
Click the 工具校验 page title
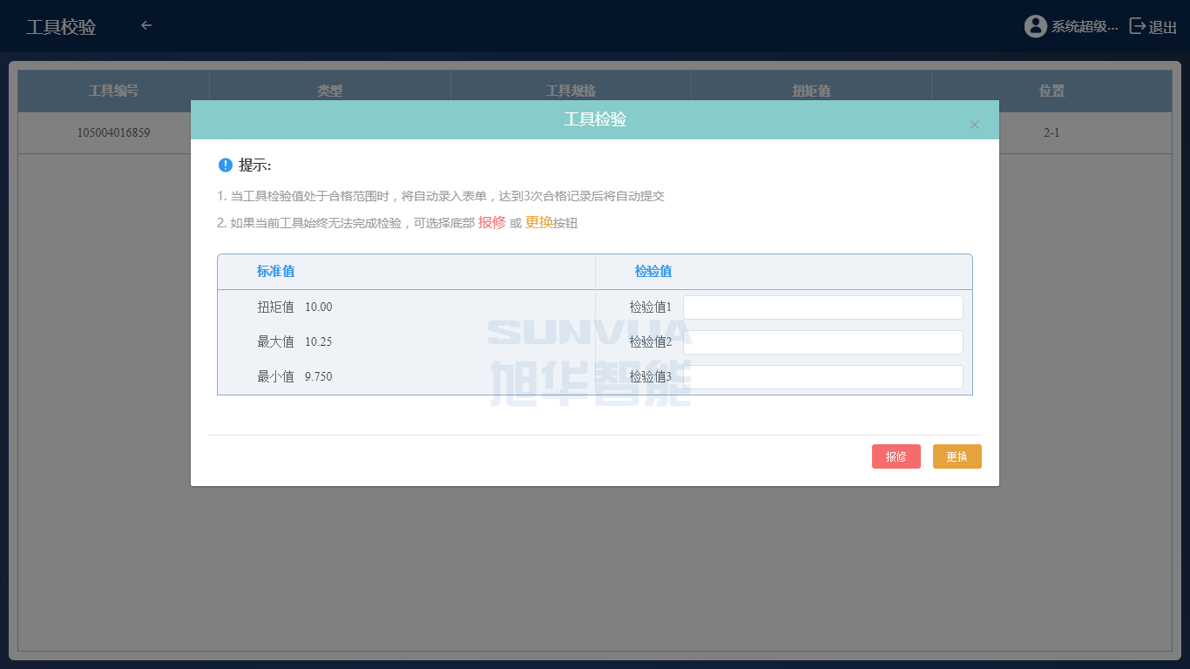61,27
